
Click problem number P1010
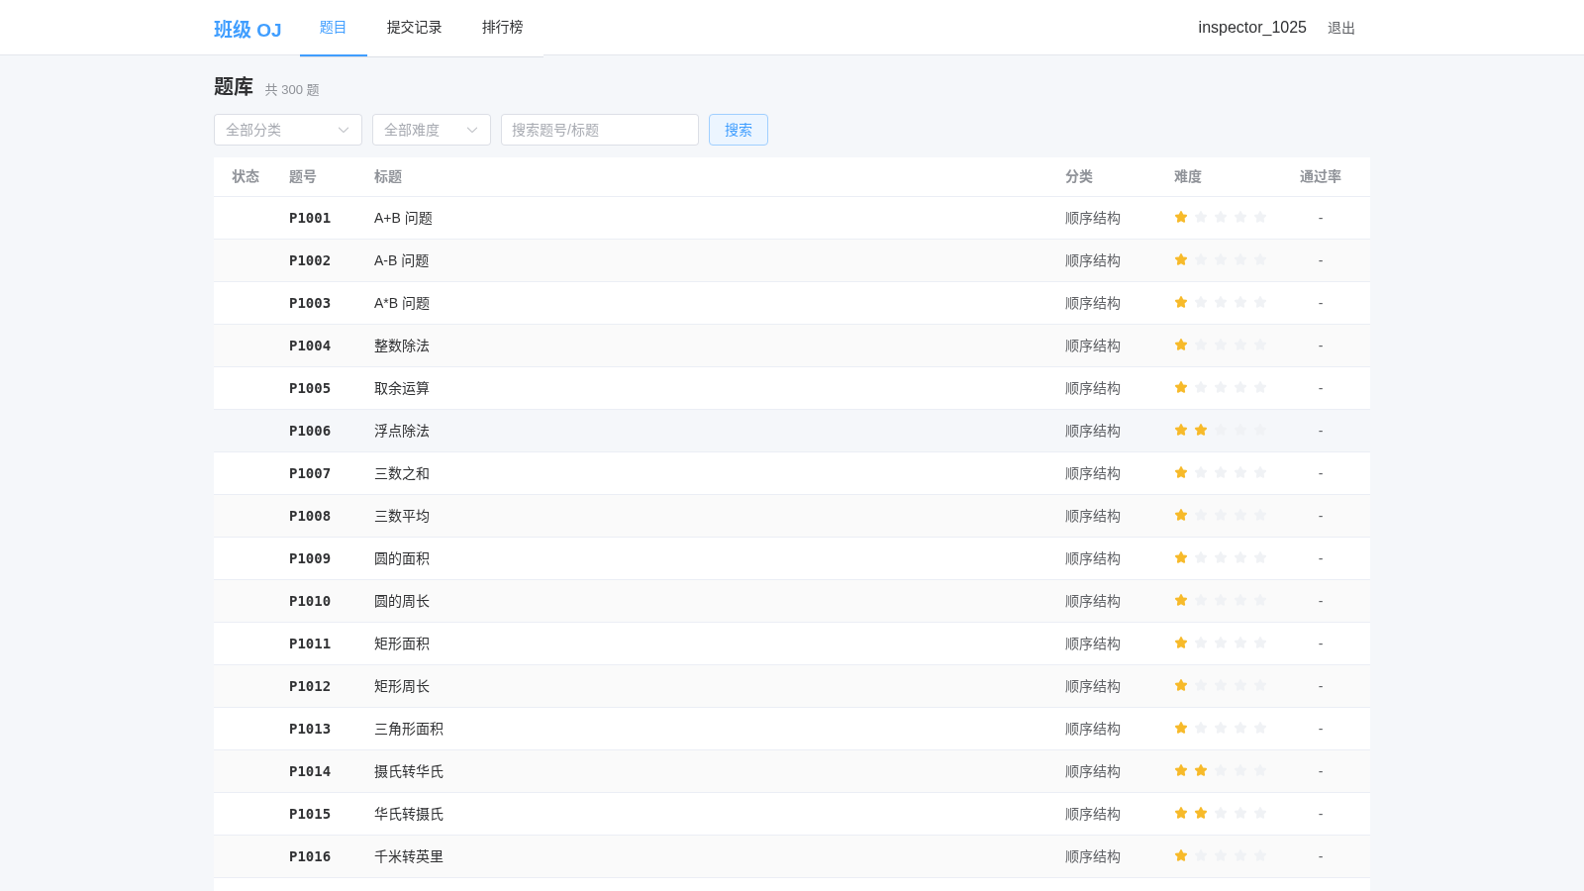[310, 601]
